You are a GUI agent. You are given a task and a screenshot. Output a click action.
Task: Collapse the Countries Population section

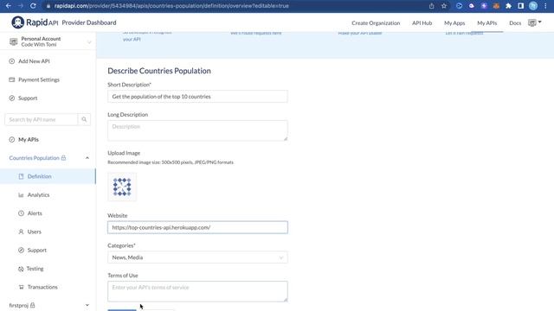point(87,157)
